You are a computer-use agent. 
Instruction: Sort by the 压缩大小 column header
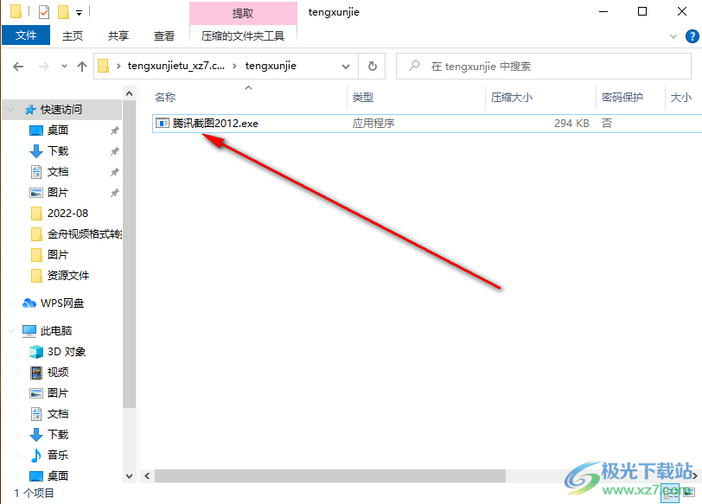(x=512, y=97)
